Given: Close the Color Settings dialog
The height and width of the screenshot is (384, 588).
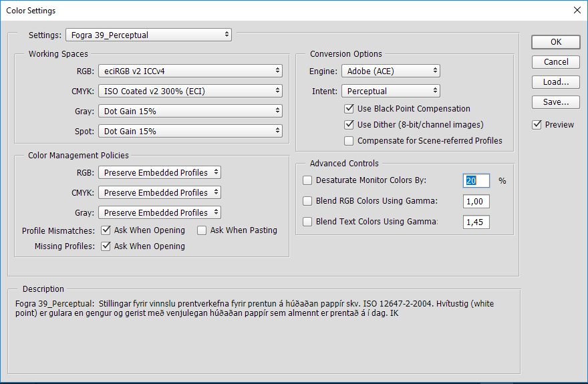Looking at the screenshot, I should tap(577, 10).
